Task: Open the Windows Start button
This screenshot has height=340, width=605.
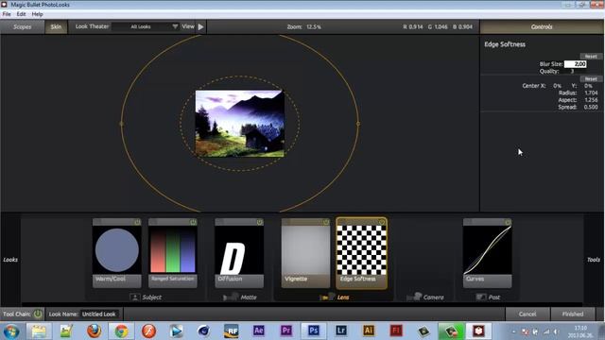Action: (10, 331)
